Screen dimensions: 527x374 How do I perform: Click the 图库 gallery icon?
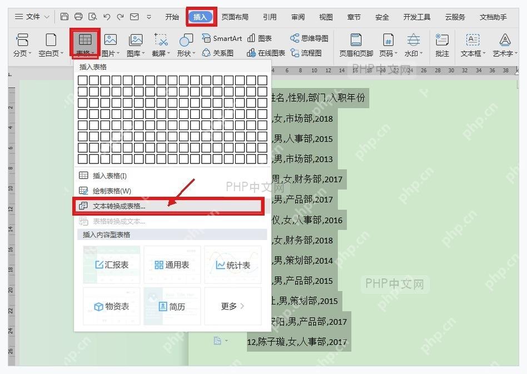(x=136, y=39)
